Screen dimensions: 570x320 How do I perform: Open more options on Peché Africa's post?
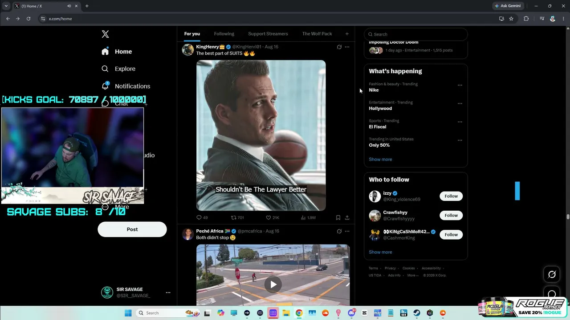coord(347,231)
